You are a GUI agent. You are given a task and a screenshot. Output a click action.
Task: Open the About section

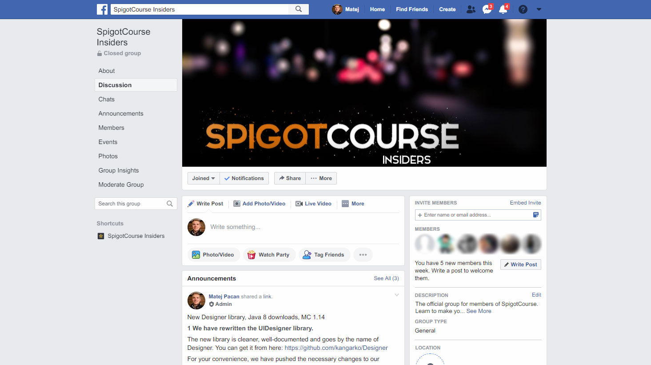click(107, 71)
